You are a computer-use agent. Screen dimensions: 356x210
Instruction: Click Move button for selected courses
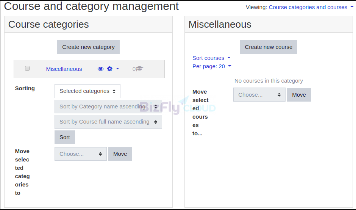click(x=299, y=95)
